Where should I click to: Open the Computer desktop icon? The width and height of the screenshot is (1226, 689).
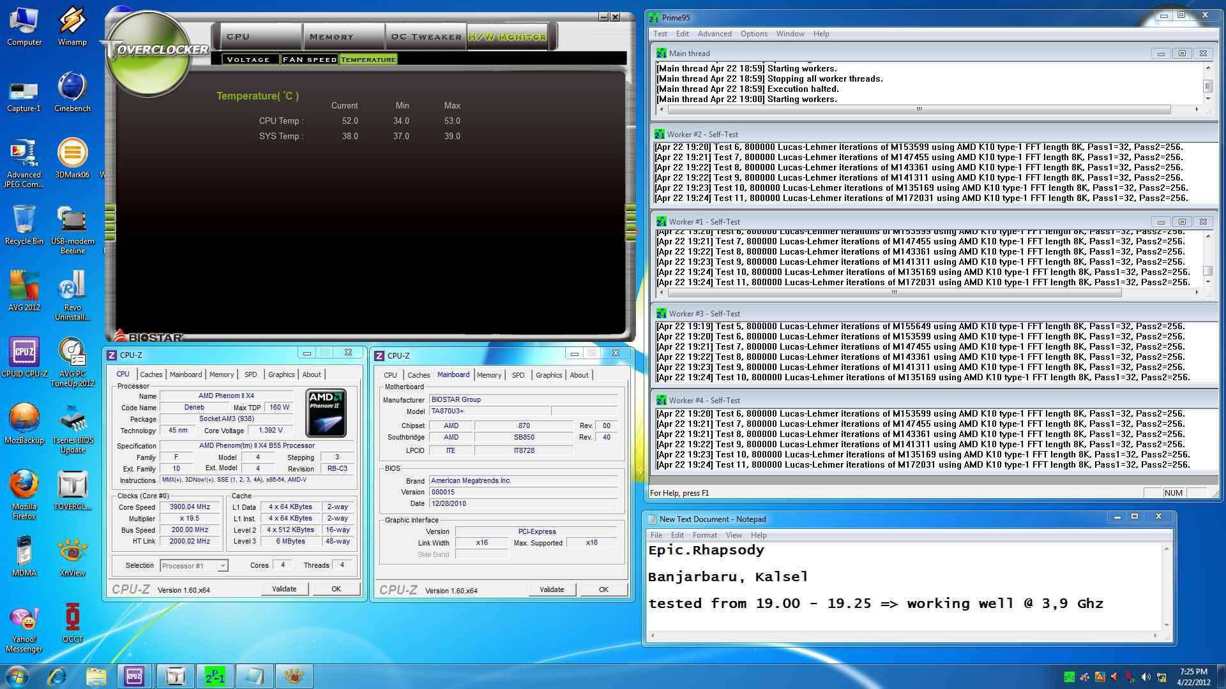[x=24, y=26]
